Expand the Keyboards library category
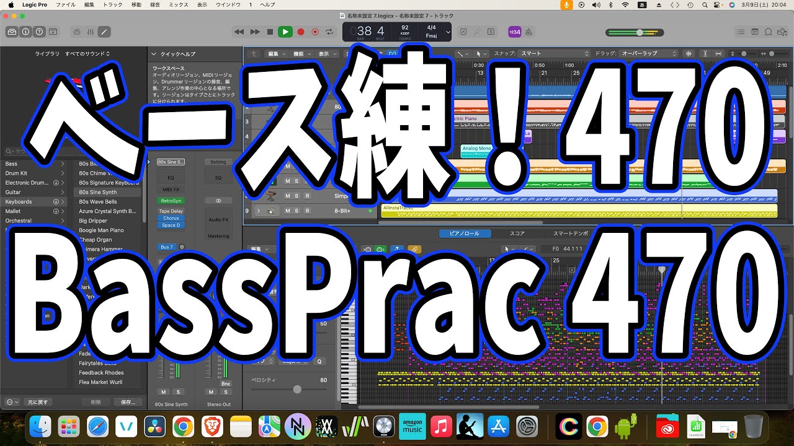The height and width of the screenshot is (446, 794). [62, 202]
